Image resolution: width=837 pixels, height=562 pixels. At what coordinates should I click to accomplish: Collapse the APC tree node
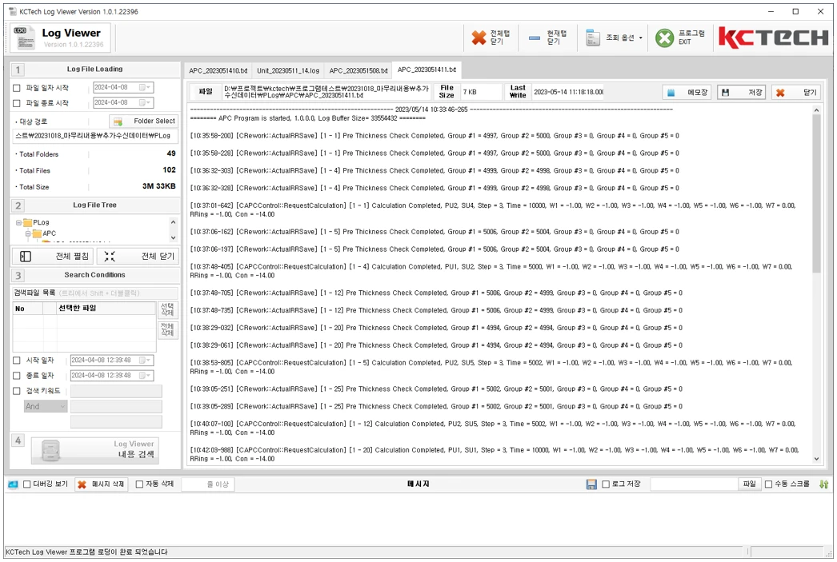[x=28, y=233]
